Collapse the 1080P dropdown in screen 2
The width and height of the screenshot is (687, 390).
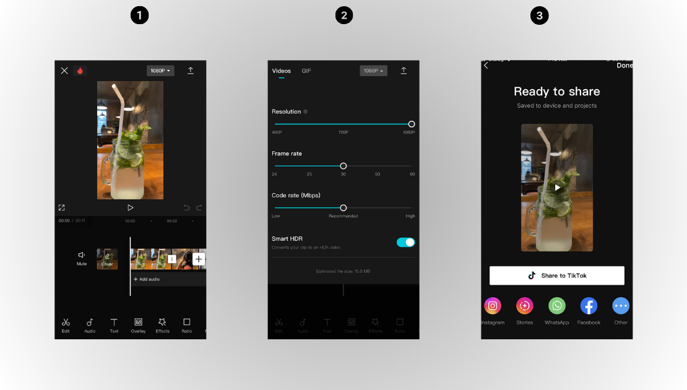[x=373, y=71]
